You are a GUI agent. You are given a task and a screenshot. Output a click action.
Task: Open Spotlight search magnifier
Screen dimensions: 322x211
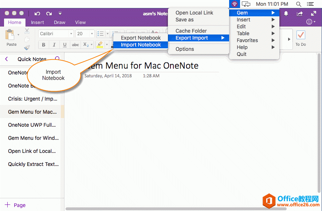pyautogui.click(x=299, y=4)
